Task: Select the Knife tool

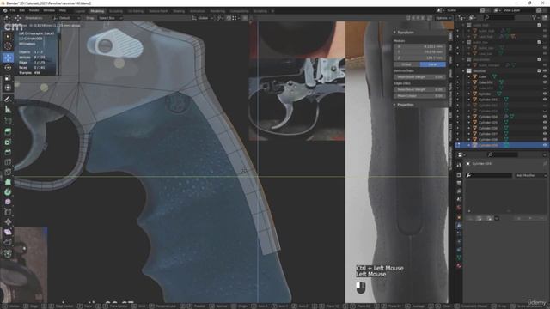Action: coord(8,172)
